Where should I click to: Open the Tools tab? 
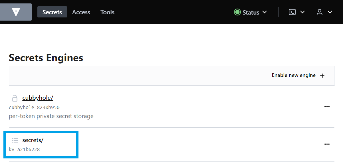(x=107, y=12)
